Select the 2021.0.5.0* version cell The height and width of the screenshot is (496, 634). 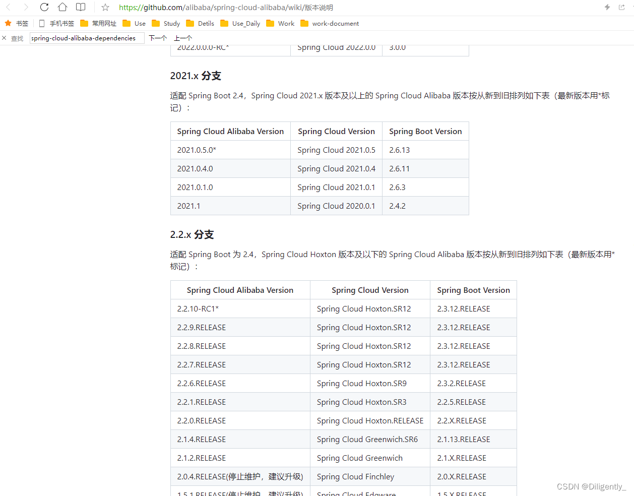(230, 150)
